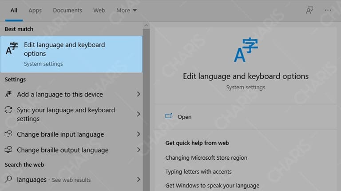Click the language icon in the best match result
This screenshot has height=191, width=341.
[x=12, y=48]
